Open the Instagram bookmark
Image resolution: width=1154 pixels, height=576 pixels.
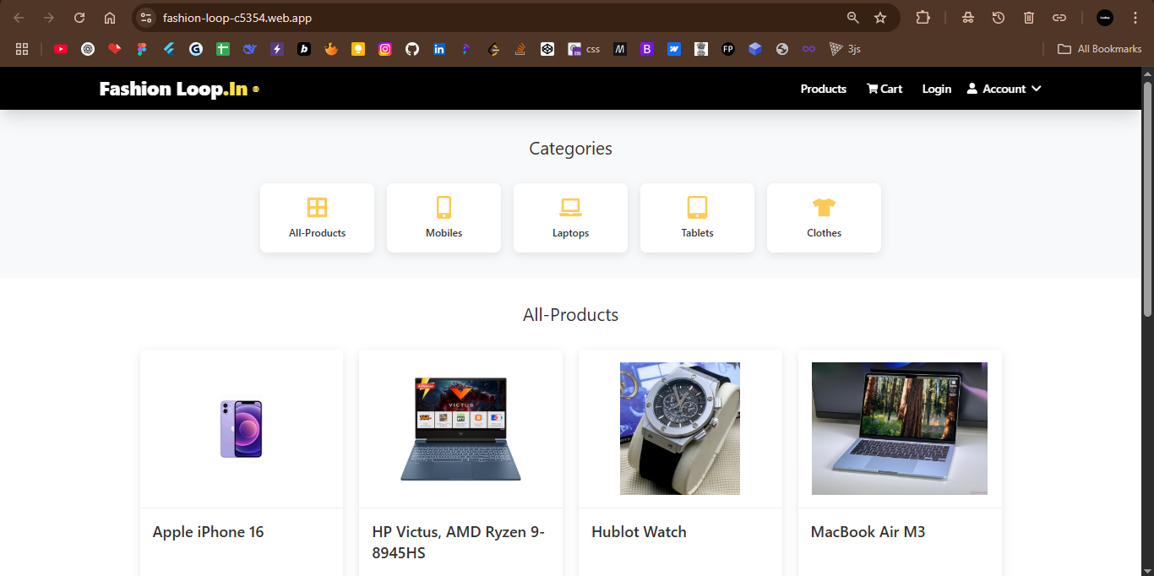(x=385, y=49)
